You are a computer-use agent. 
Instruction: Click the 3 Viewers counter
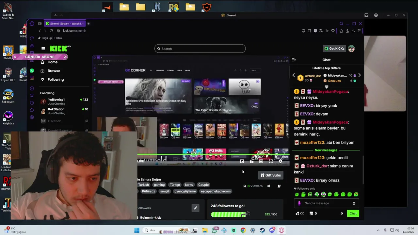pyautogui.click(x=253, y=186)
